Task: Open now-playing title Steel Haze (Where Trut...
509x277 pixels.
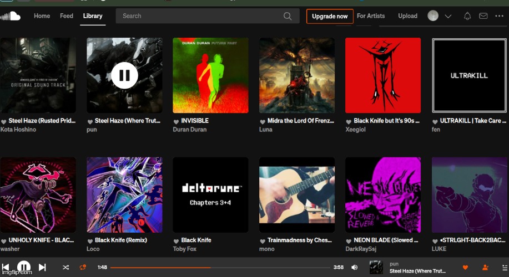Action: 417,271
